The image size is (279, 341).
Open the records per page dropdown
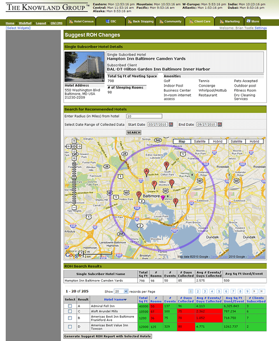click(121, 291)
